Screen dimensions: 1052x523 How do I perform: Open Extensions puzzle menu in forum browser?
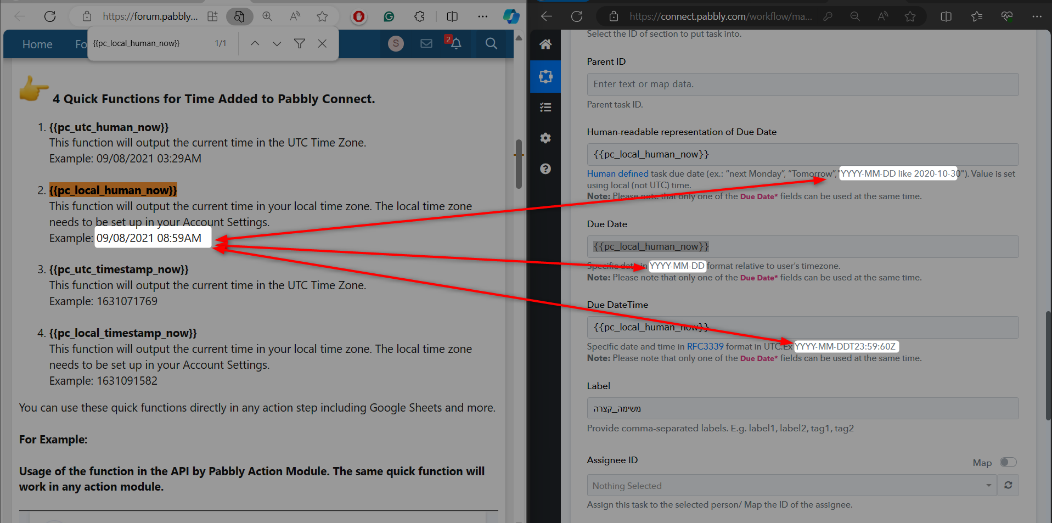click(420, 16)
